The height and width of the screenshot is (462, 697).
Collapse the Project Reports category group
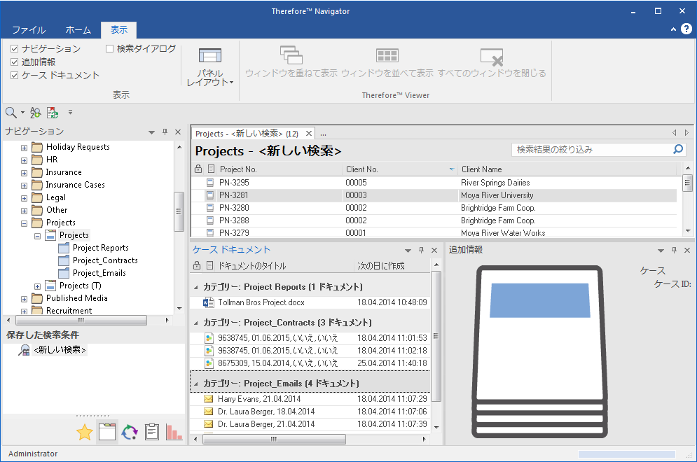pyautogui.click(x=196, y=288)
